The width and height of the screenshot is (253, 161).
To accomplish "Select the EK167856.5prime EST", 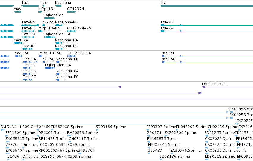I will coord(148,142).
